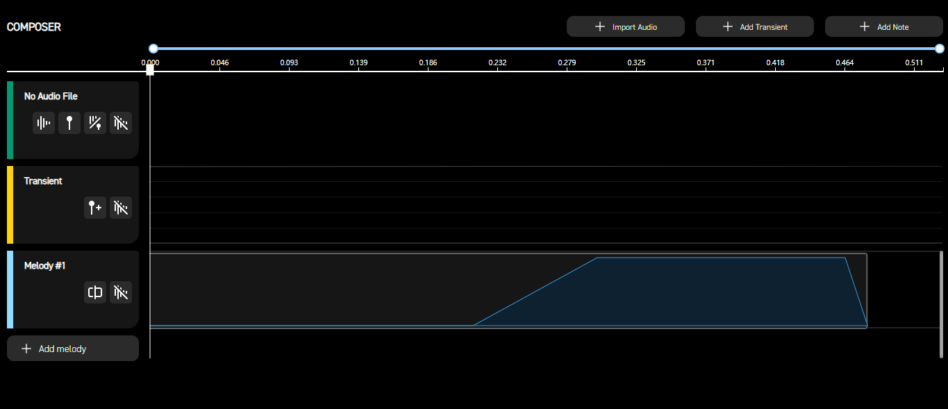Click the split note icon in Melody #1 track

[95, 292]
